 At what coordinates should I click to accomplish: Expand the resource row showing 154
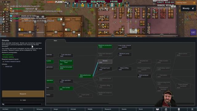1,24
